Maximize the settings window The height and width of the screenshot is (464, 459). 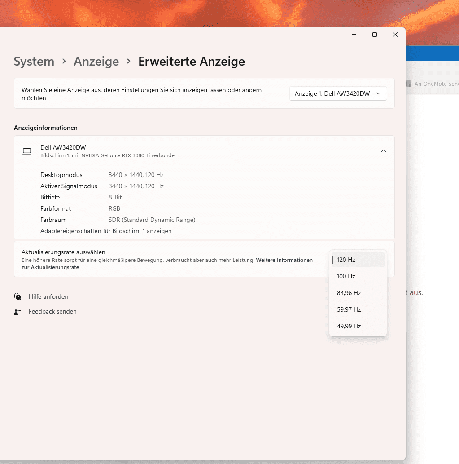point(375,35)
